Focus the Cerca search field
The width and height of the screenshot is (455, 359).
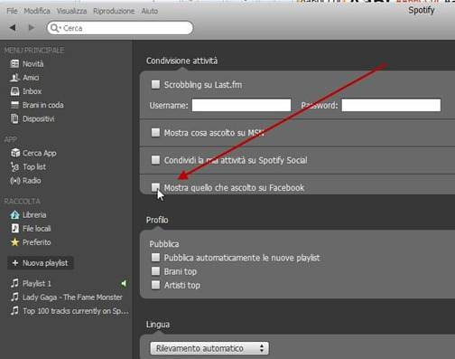coord(120,28)
